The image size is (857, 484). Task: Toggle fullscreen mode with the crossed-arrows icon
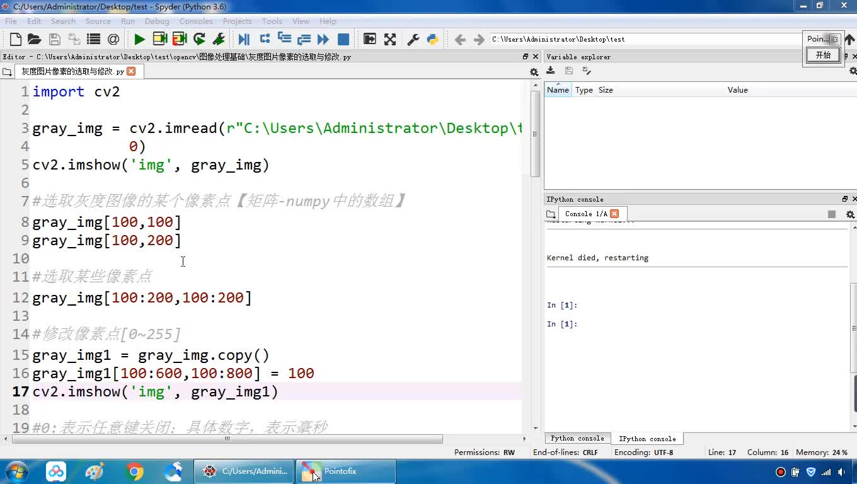tap(390, 40)
